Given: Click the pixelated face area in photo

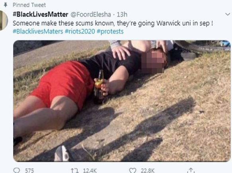Looking at the screenshot, I should 153,62.
